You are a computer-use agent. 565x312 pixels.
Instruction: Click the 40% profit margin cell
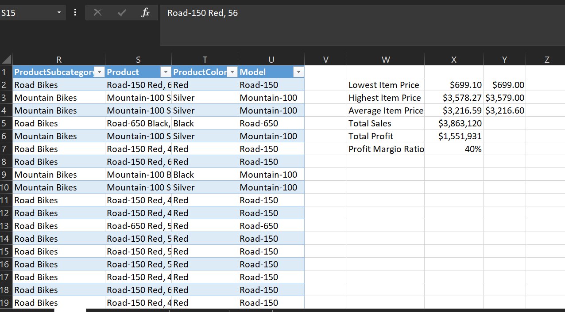[454, 149]
